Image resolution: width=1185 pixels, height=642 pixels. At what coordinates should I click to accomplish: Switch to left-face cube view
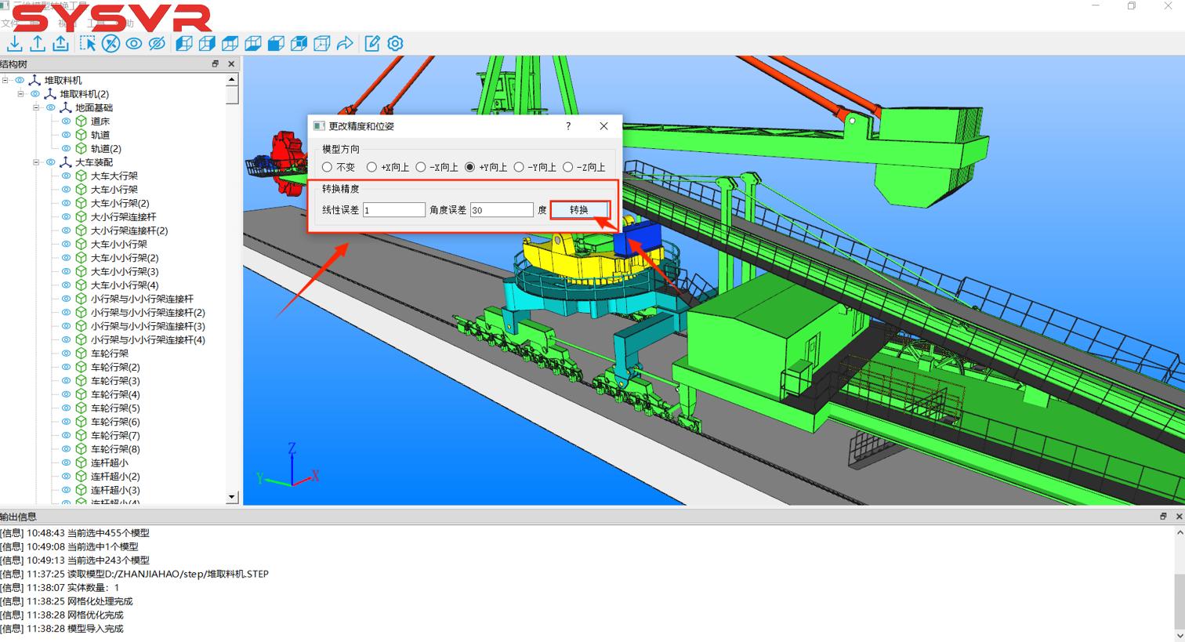tap(184, 44)
